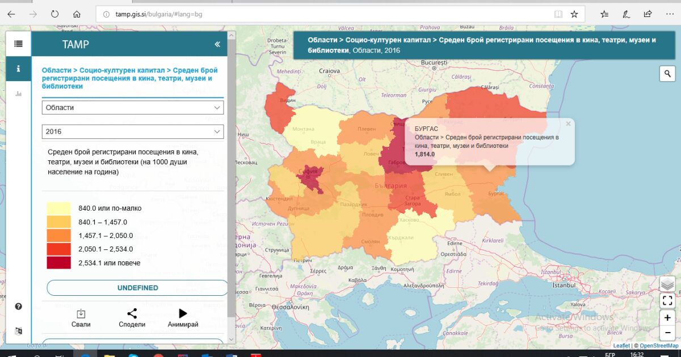
Task: Share map with Сподели icon
Action: point(132,318)
